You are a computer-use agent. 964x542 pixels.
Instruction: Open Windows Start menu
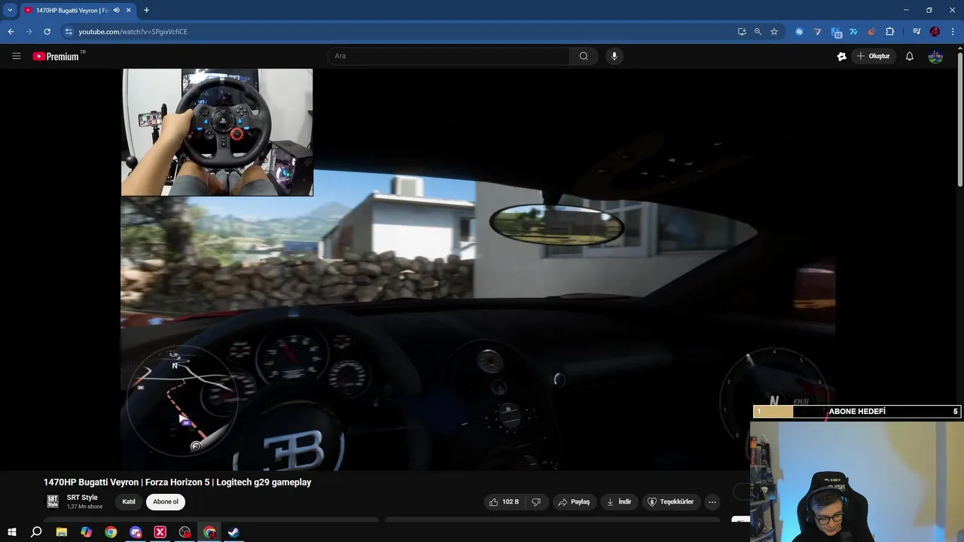pyautogui.click(x=12, y=532)
